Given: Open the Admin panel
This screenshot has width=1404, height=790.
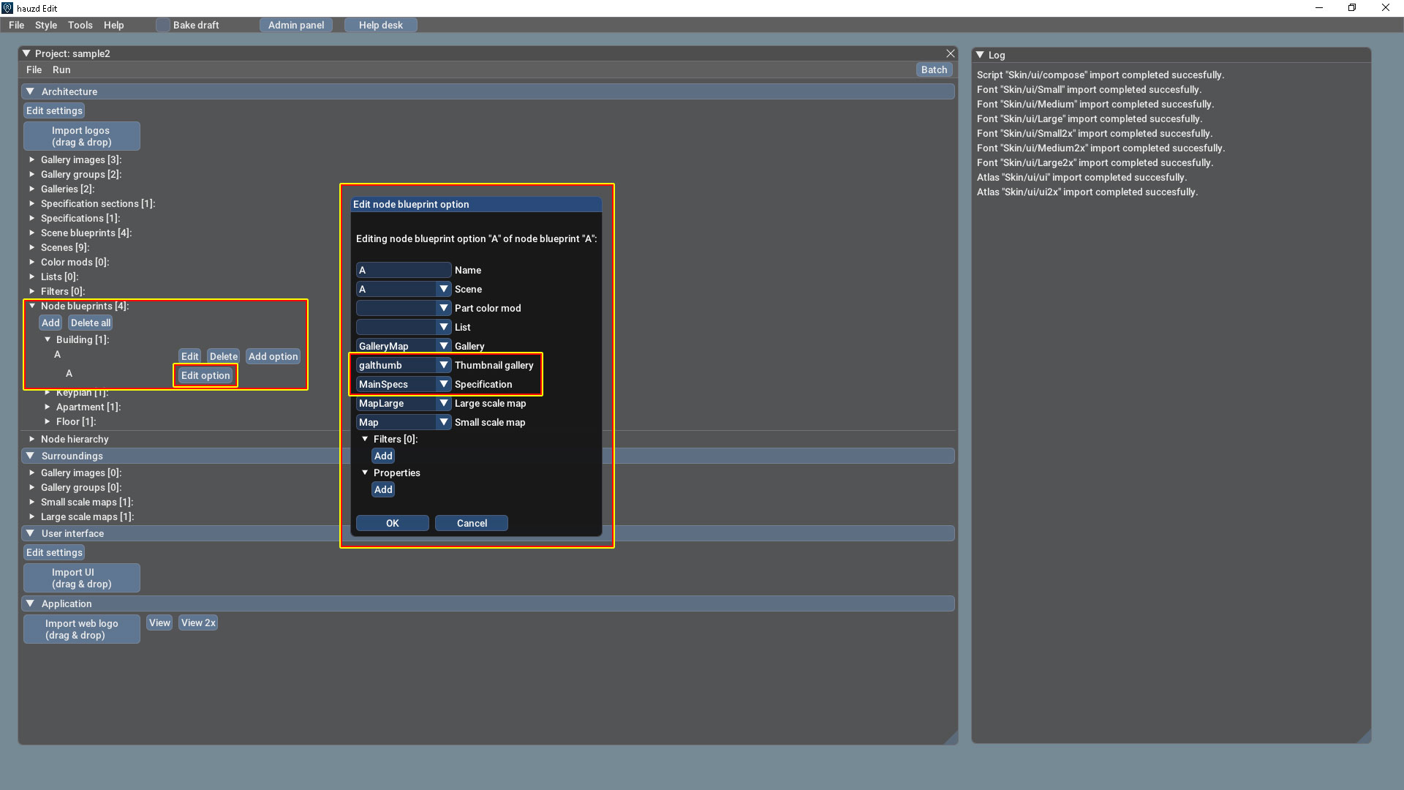Looking at the screenshot, I should pos(295,25).
